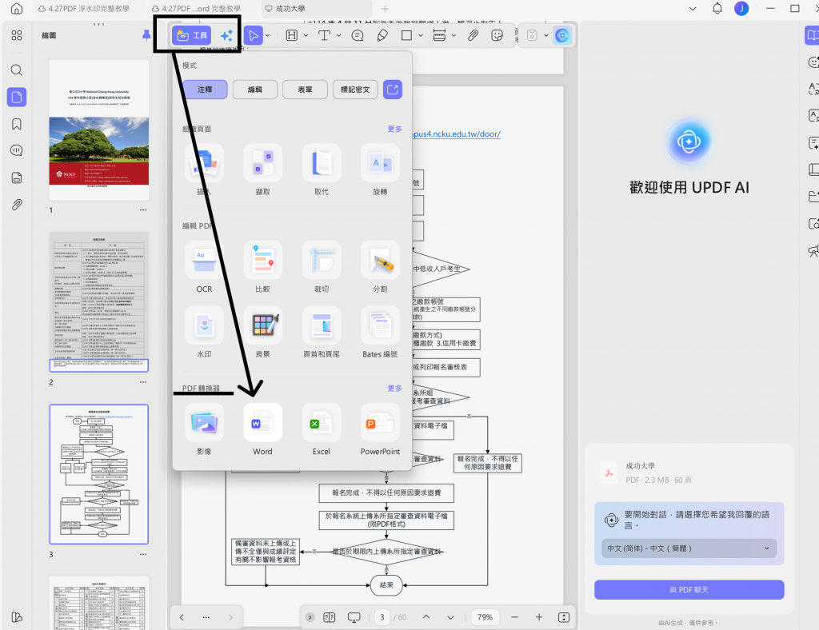Zoom in with the plus button

coord(539,617)
